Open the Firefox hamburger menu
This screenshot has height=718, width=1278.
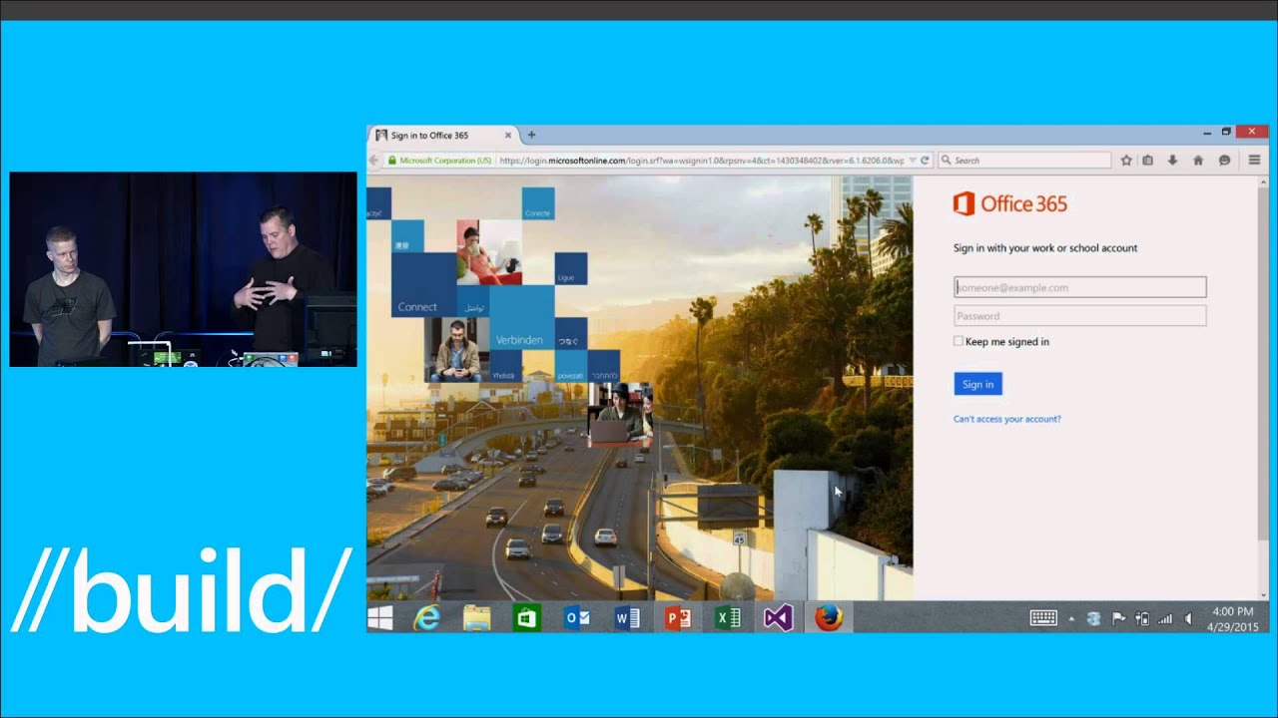click(1254, 161)
